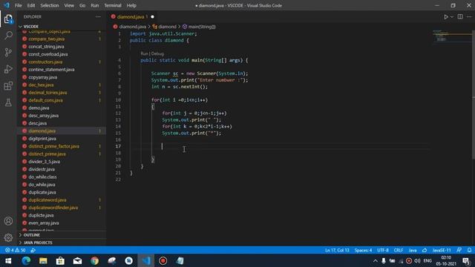The height and width of the screenshot is (267, 475).
Task: Open the Help menu
Action: tap(131, 5)
